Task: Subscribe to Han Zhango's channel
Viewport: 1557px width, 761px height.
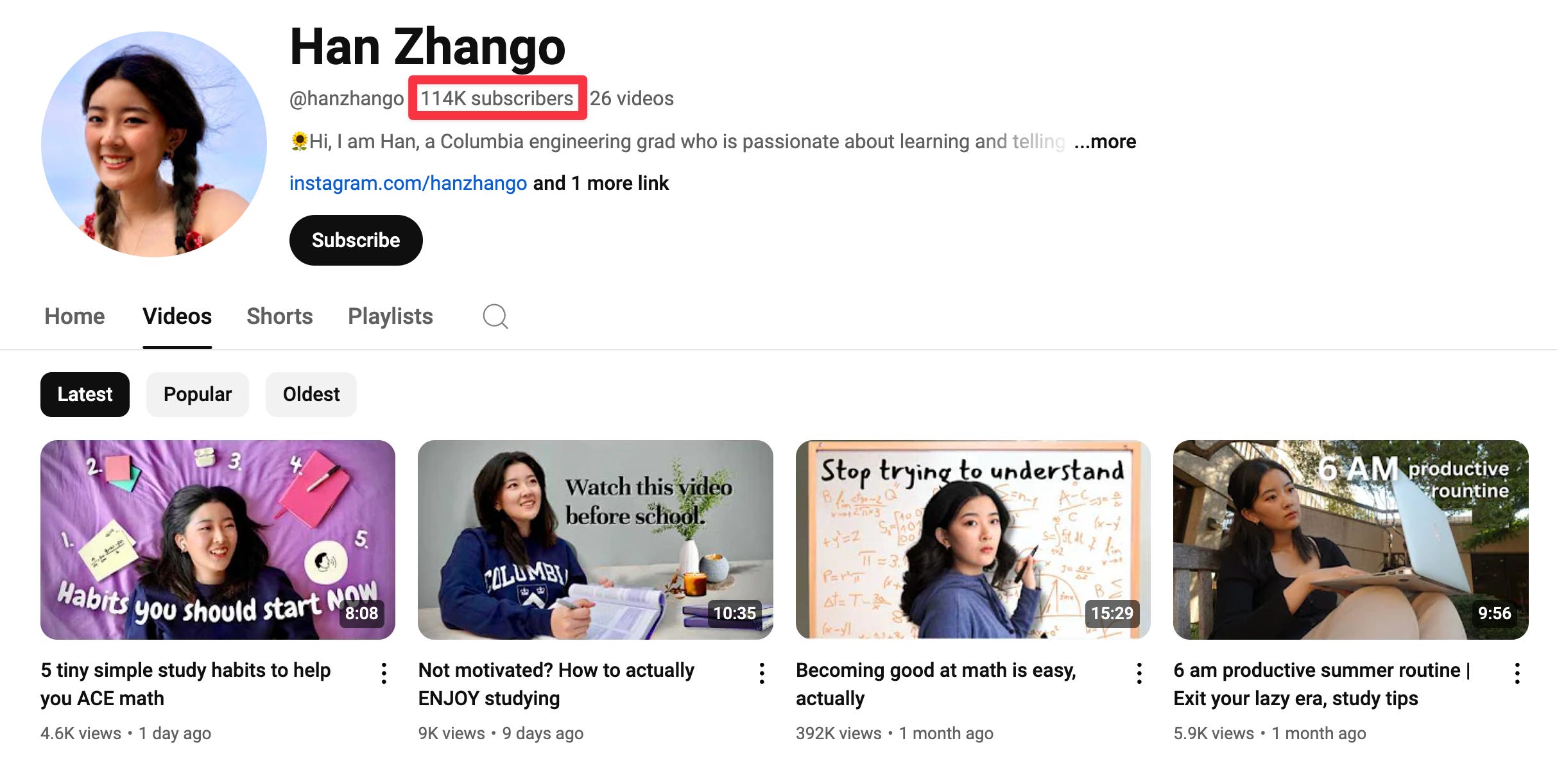Action: pyautogui.click(x=356, y=240)
